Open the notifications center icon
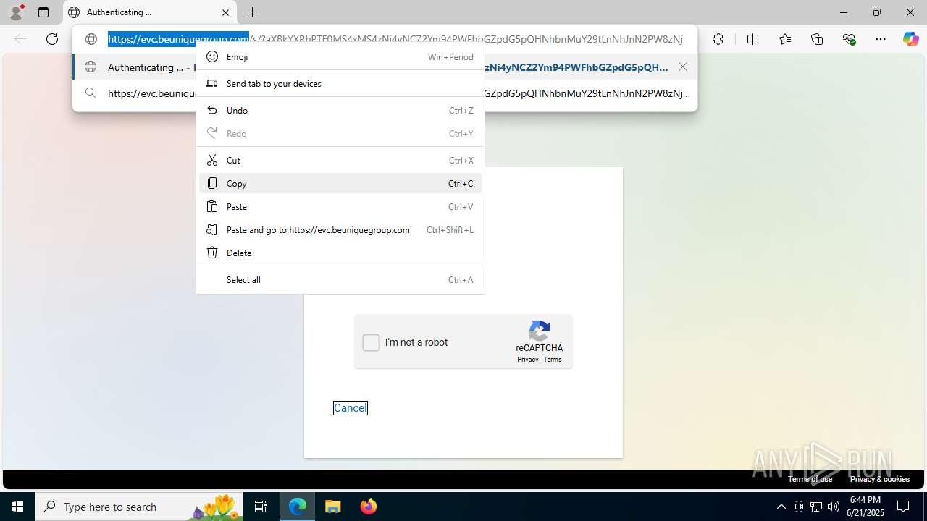The image size is (927, 521). pos(903,507)
